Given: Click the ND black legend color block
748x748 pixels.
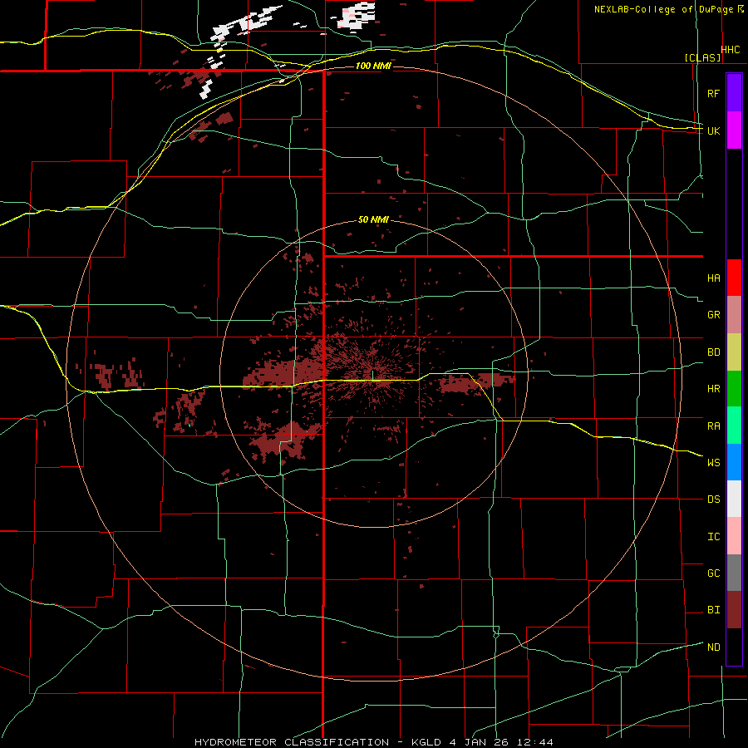Looking at the screenshot, I should click(x=734, y=647).
